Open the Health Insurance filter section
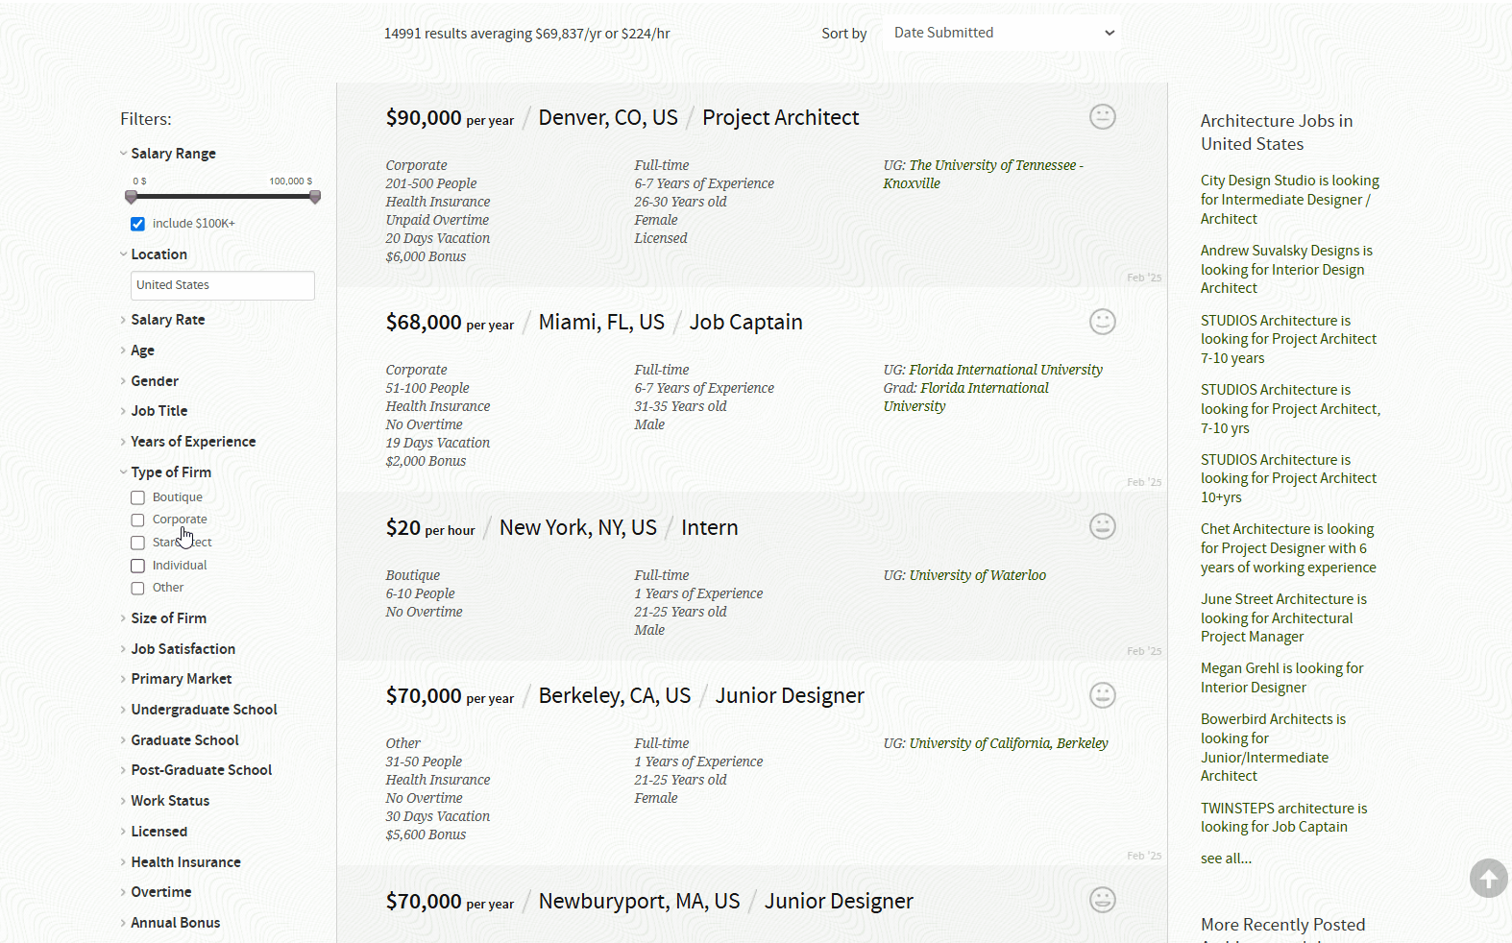This screenshot has width=1512, height=943. pyautogui.click(x=185, y=862)
